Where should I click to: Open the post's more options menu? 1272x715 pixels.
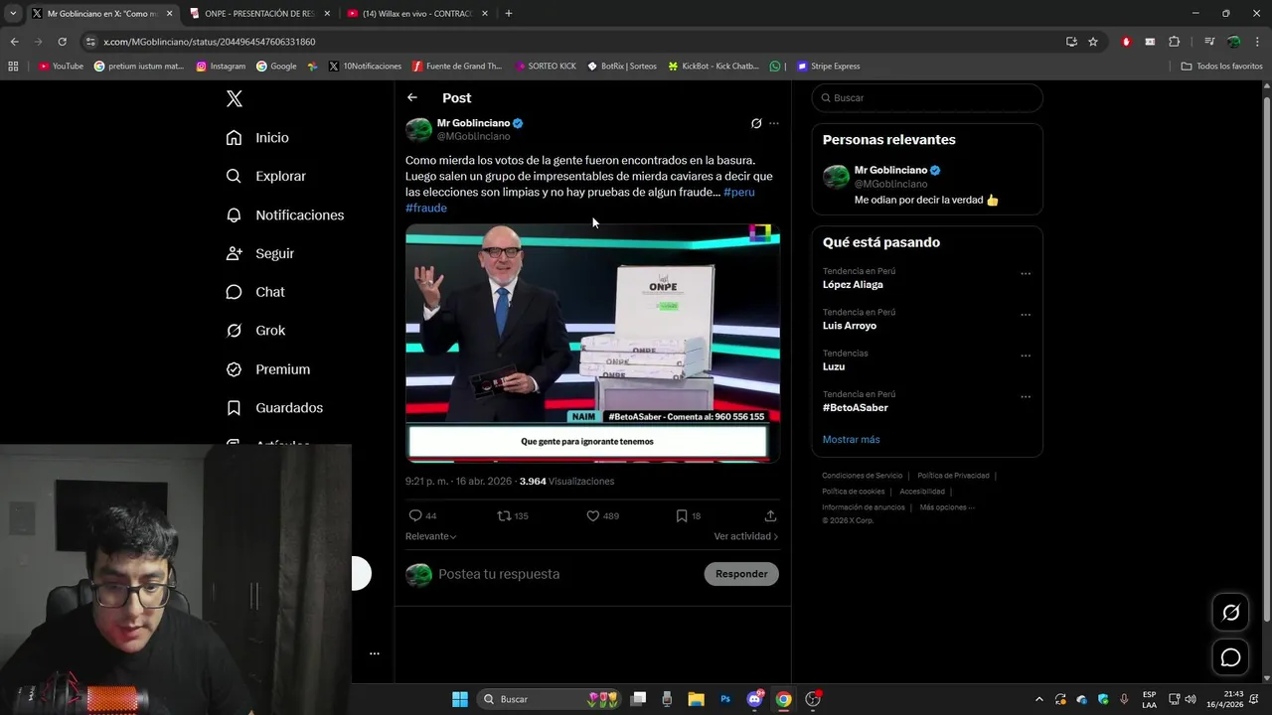[774, 123]
